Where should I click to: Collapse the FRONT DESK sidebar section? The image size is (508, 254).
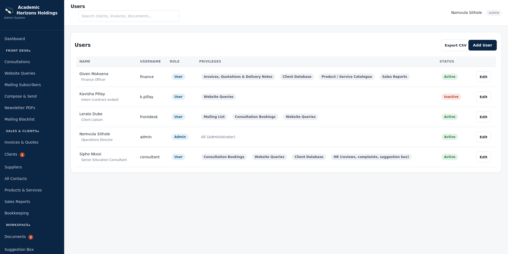coord(18,51)
